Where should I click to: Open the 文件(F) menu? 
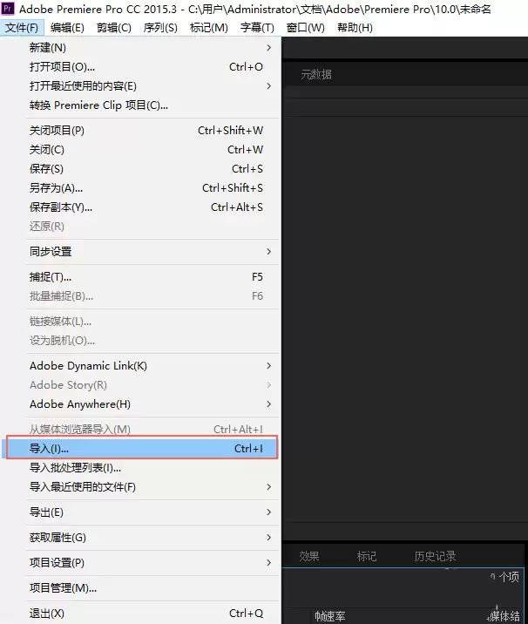click(22, 28)
